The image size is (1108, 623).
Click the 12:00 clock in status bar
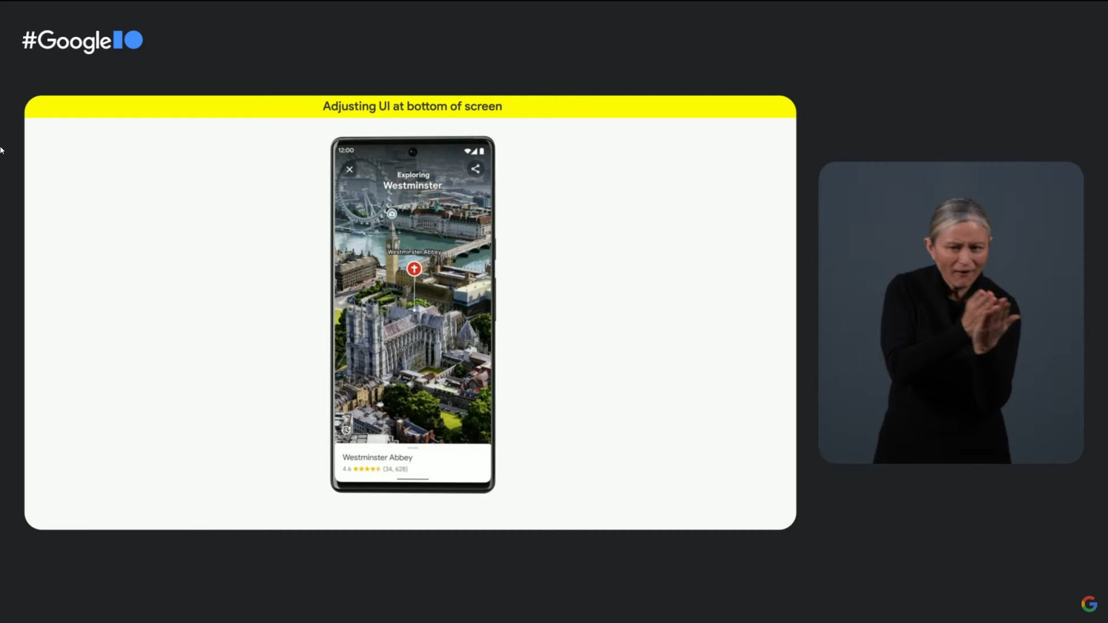346,151
